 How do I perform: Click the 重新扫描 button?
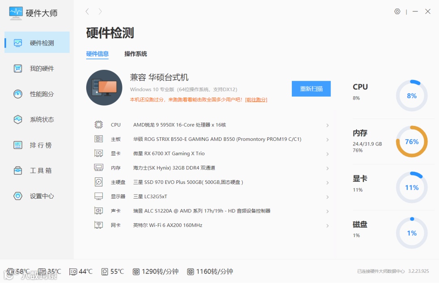coord(311,89)
